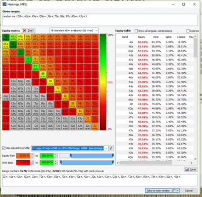Select the AQo row showing 55.69% equity

(155, 157)
